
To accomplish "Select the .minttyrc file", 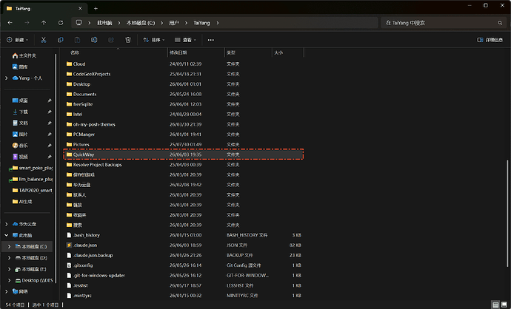I will click(184, 296).
